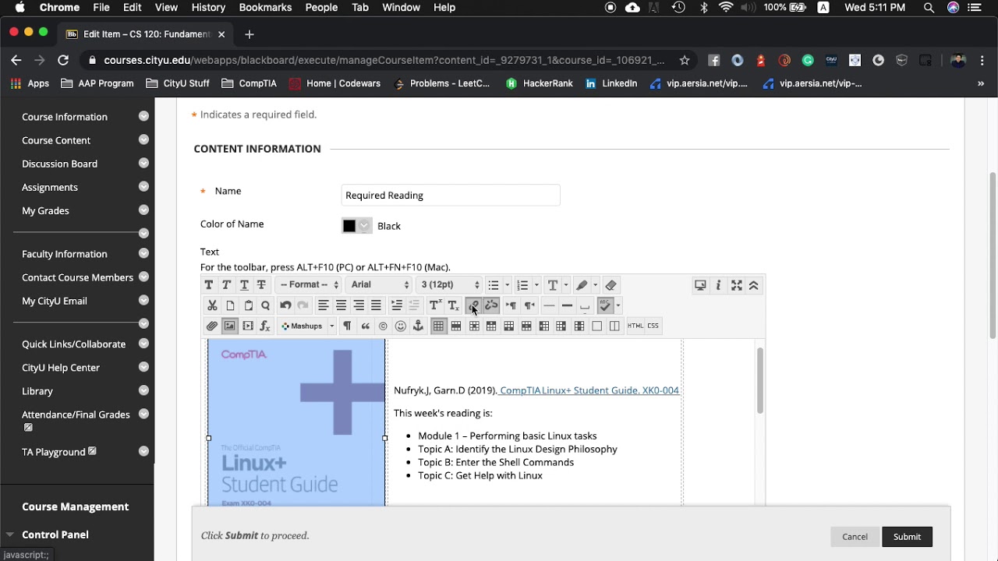The height and width of the screenshot is (561, 998).
Task: Open the Format paragraph dropdown
Action: click(x=309, y=285)
